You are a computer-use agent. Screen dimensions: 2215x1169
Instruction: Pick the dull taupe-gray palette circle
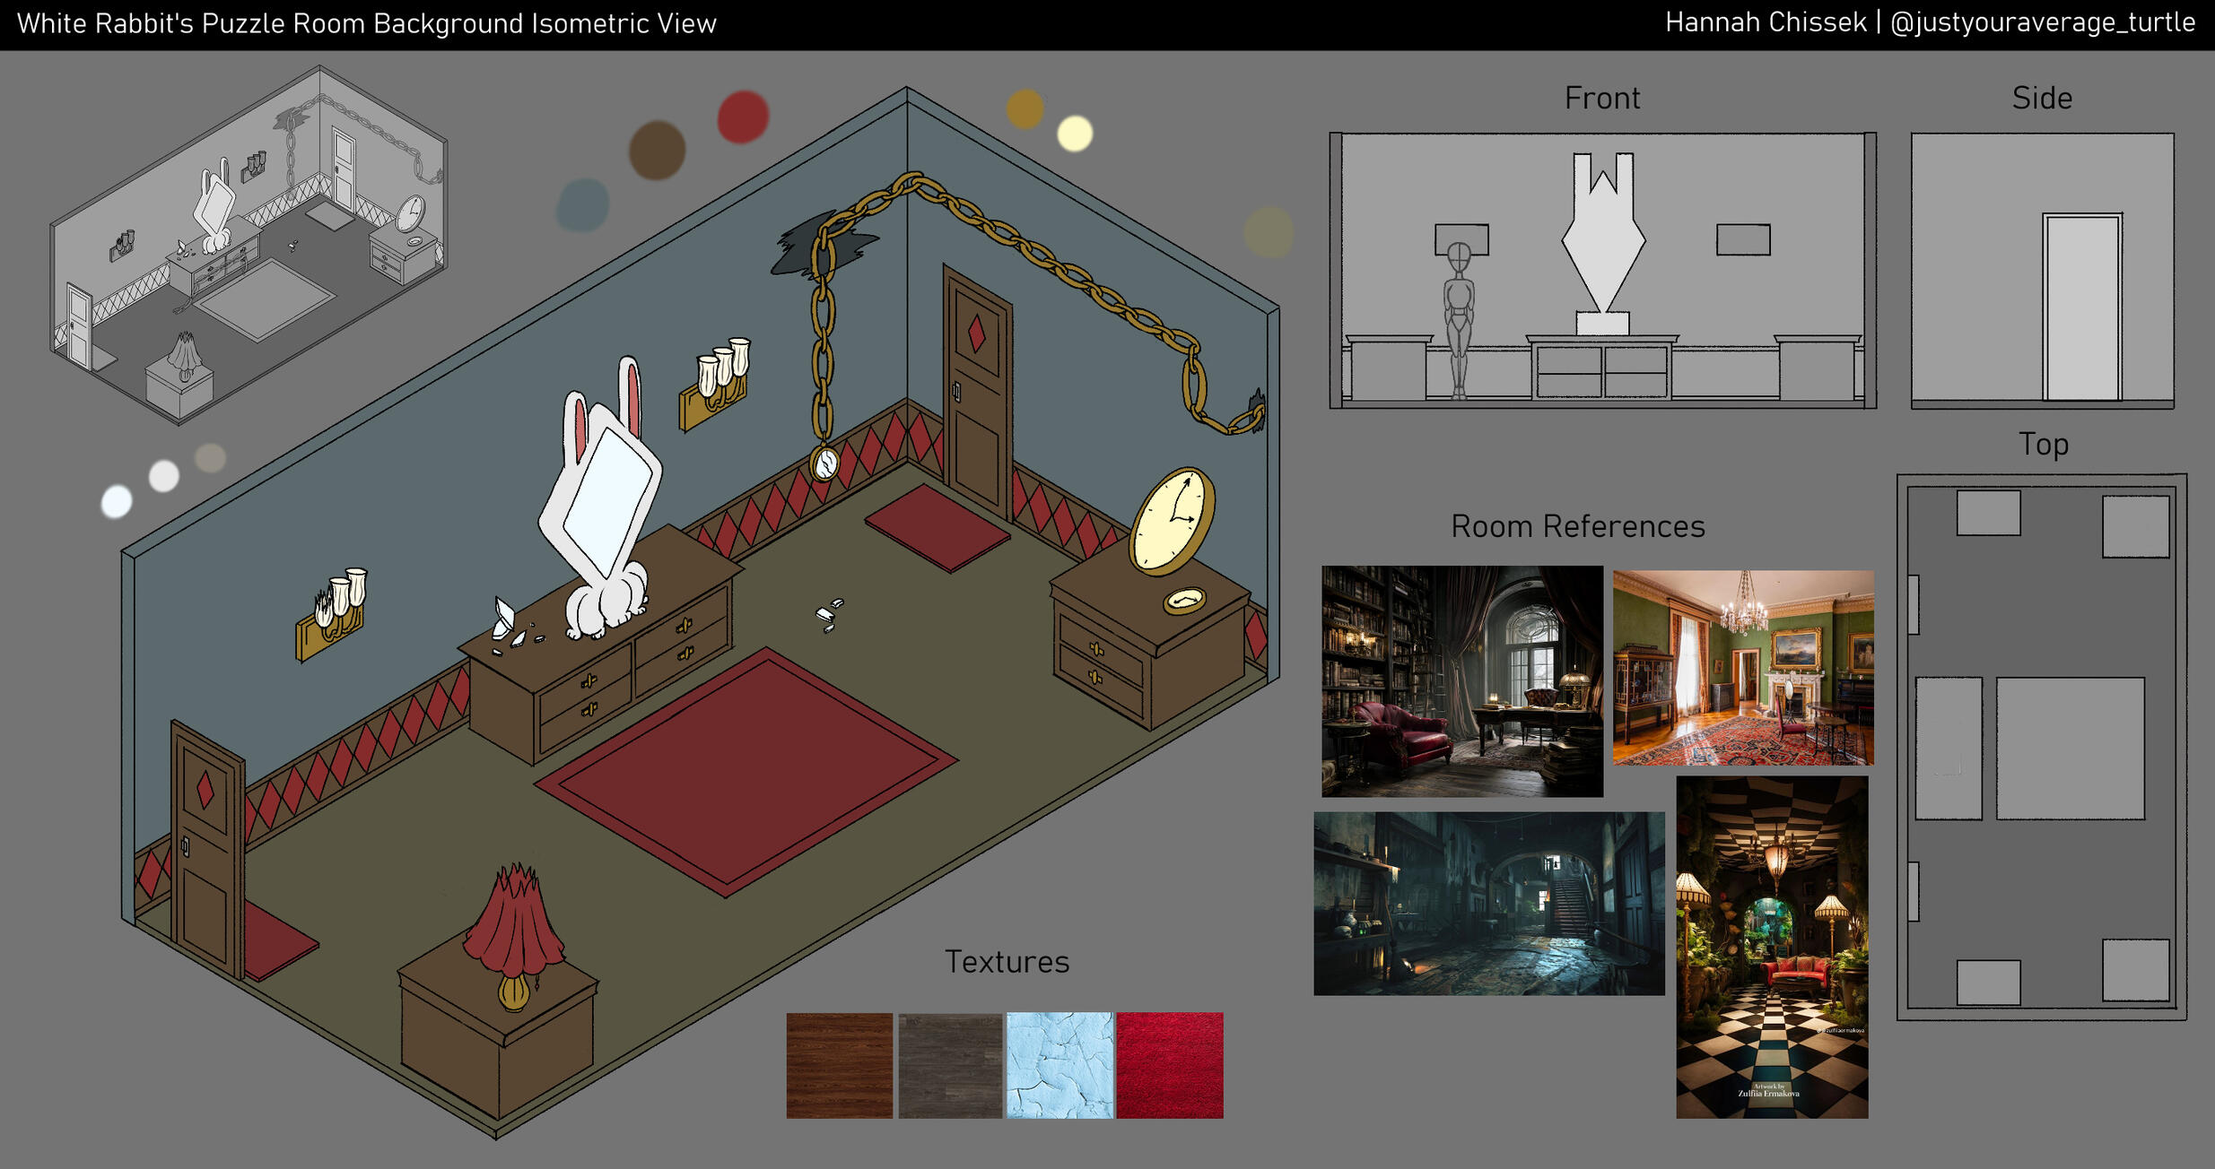[x=210, y=457]
